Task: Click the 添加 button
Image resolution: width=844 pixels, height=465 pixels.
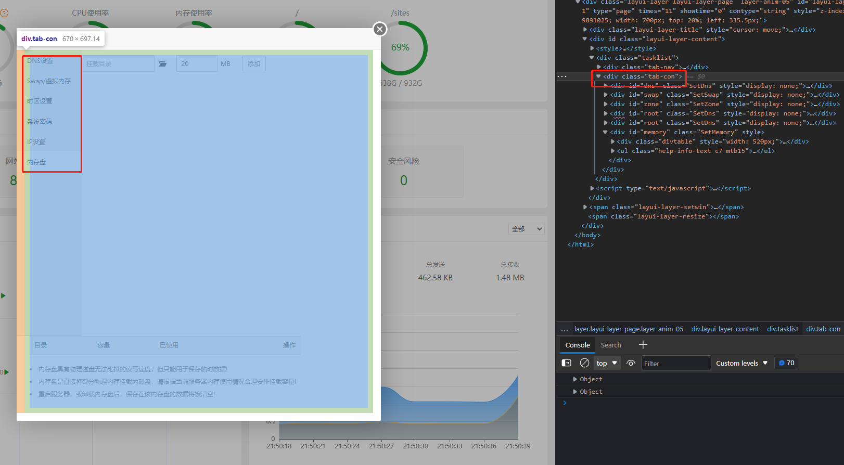Action: click(x=254, y=63)
